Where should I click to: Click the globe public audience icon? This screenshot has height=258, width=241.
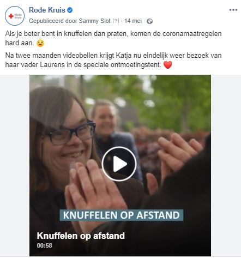click(149, 21)
